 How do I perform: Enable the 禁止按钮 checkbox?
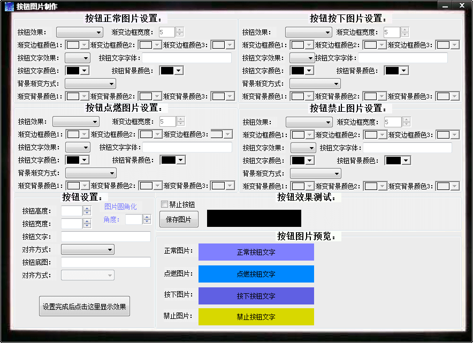pos(164,204)
